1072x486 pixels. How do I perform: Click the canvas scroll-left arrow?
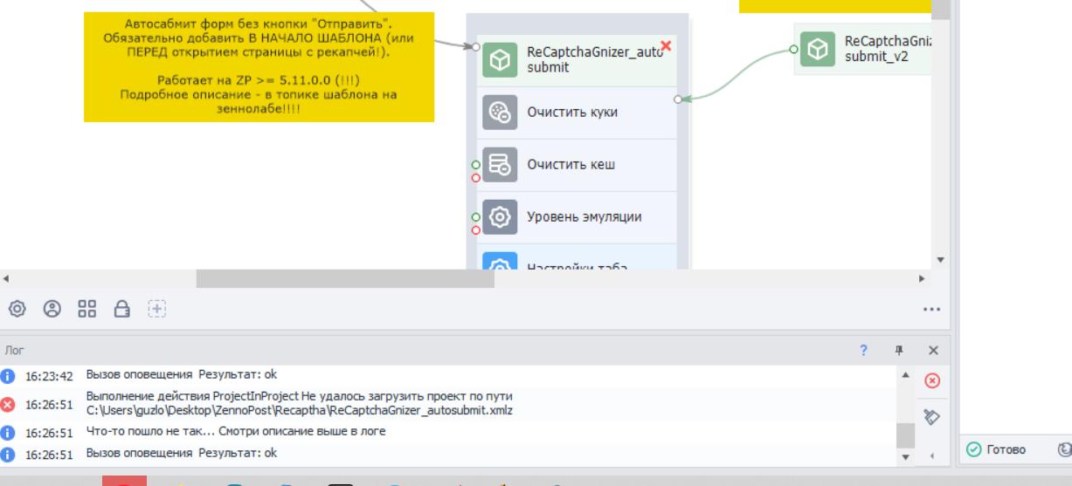(x=6, y=279)
